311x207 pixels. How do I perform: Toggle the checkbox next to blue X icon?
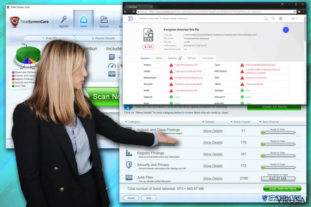click(119, 57)
